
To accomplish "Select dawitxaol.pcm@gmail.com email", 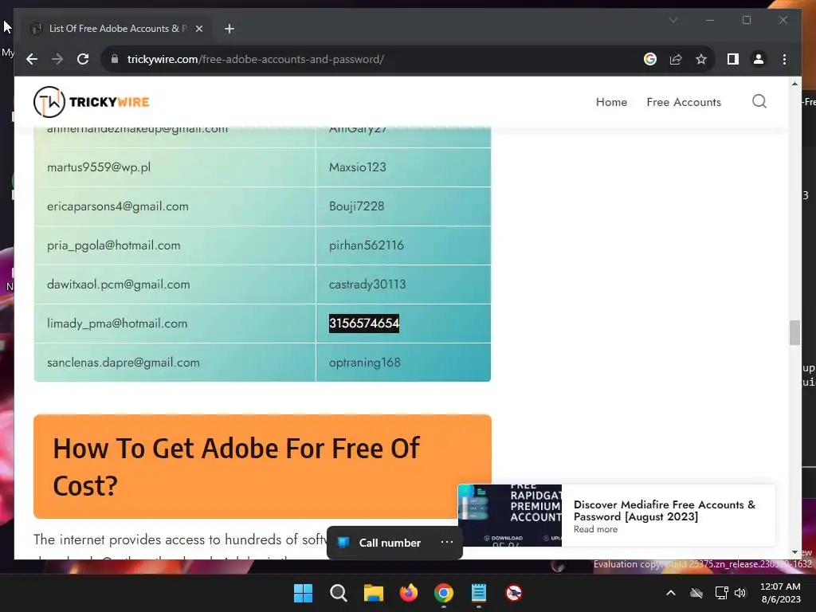I will coord(118,284).
